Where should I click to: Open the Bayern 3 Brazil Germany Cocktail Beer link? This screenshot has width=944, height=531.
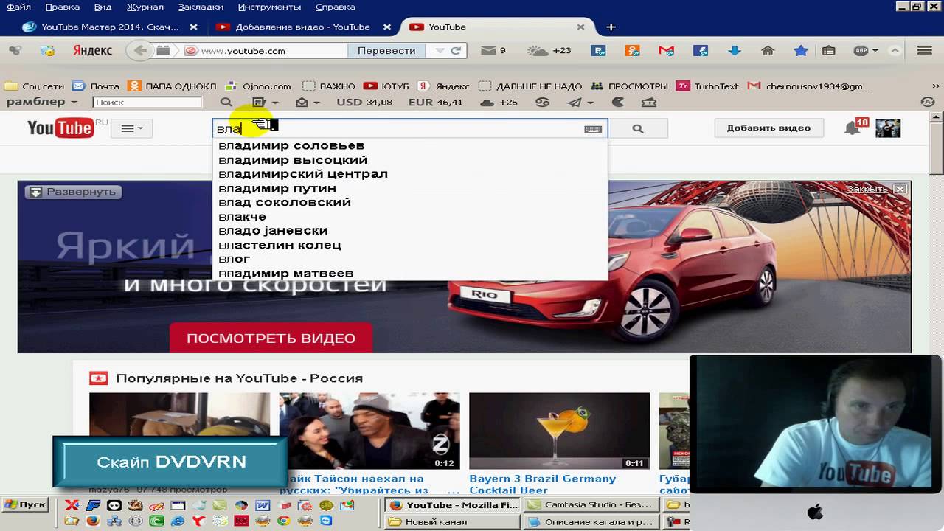542,485
